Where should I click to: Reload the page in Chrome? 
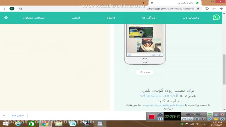207,9
